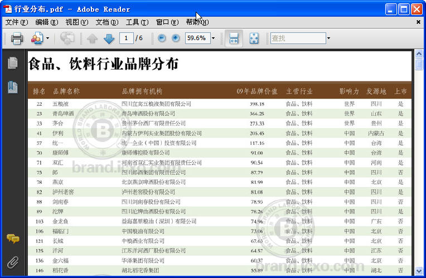Viewport: 426px width, 278px height.
Task: Click 湖北稻花香集团 cell
Action: click(x=140, y=270)
